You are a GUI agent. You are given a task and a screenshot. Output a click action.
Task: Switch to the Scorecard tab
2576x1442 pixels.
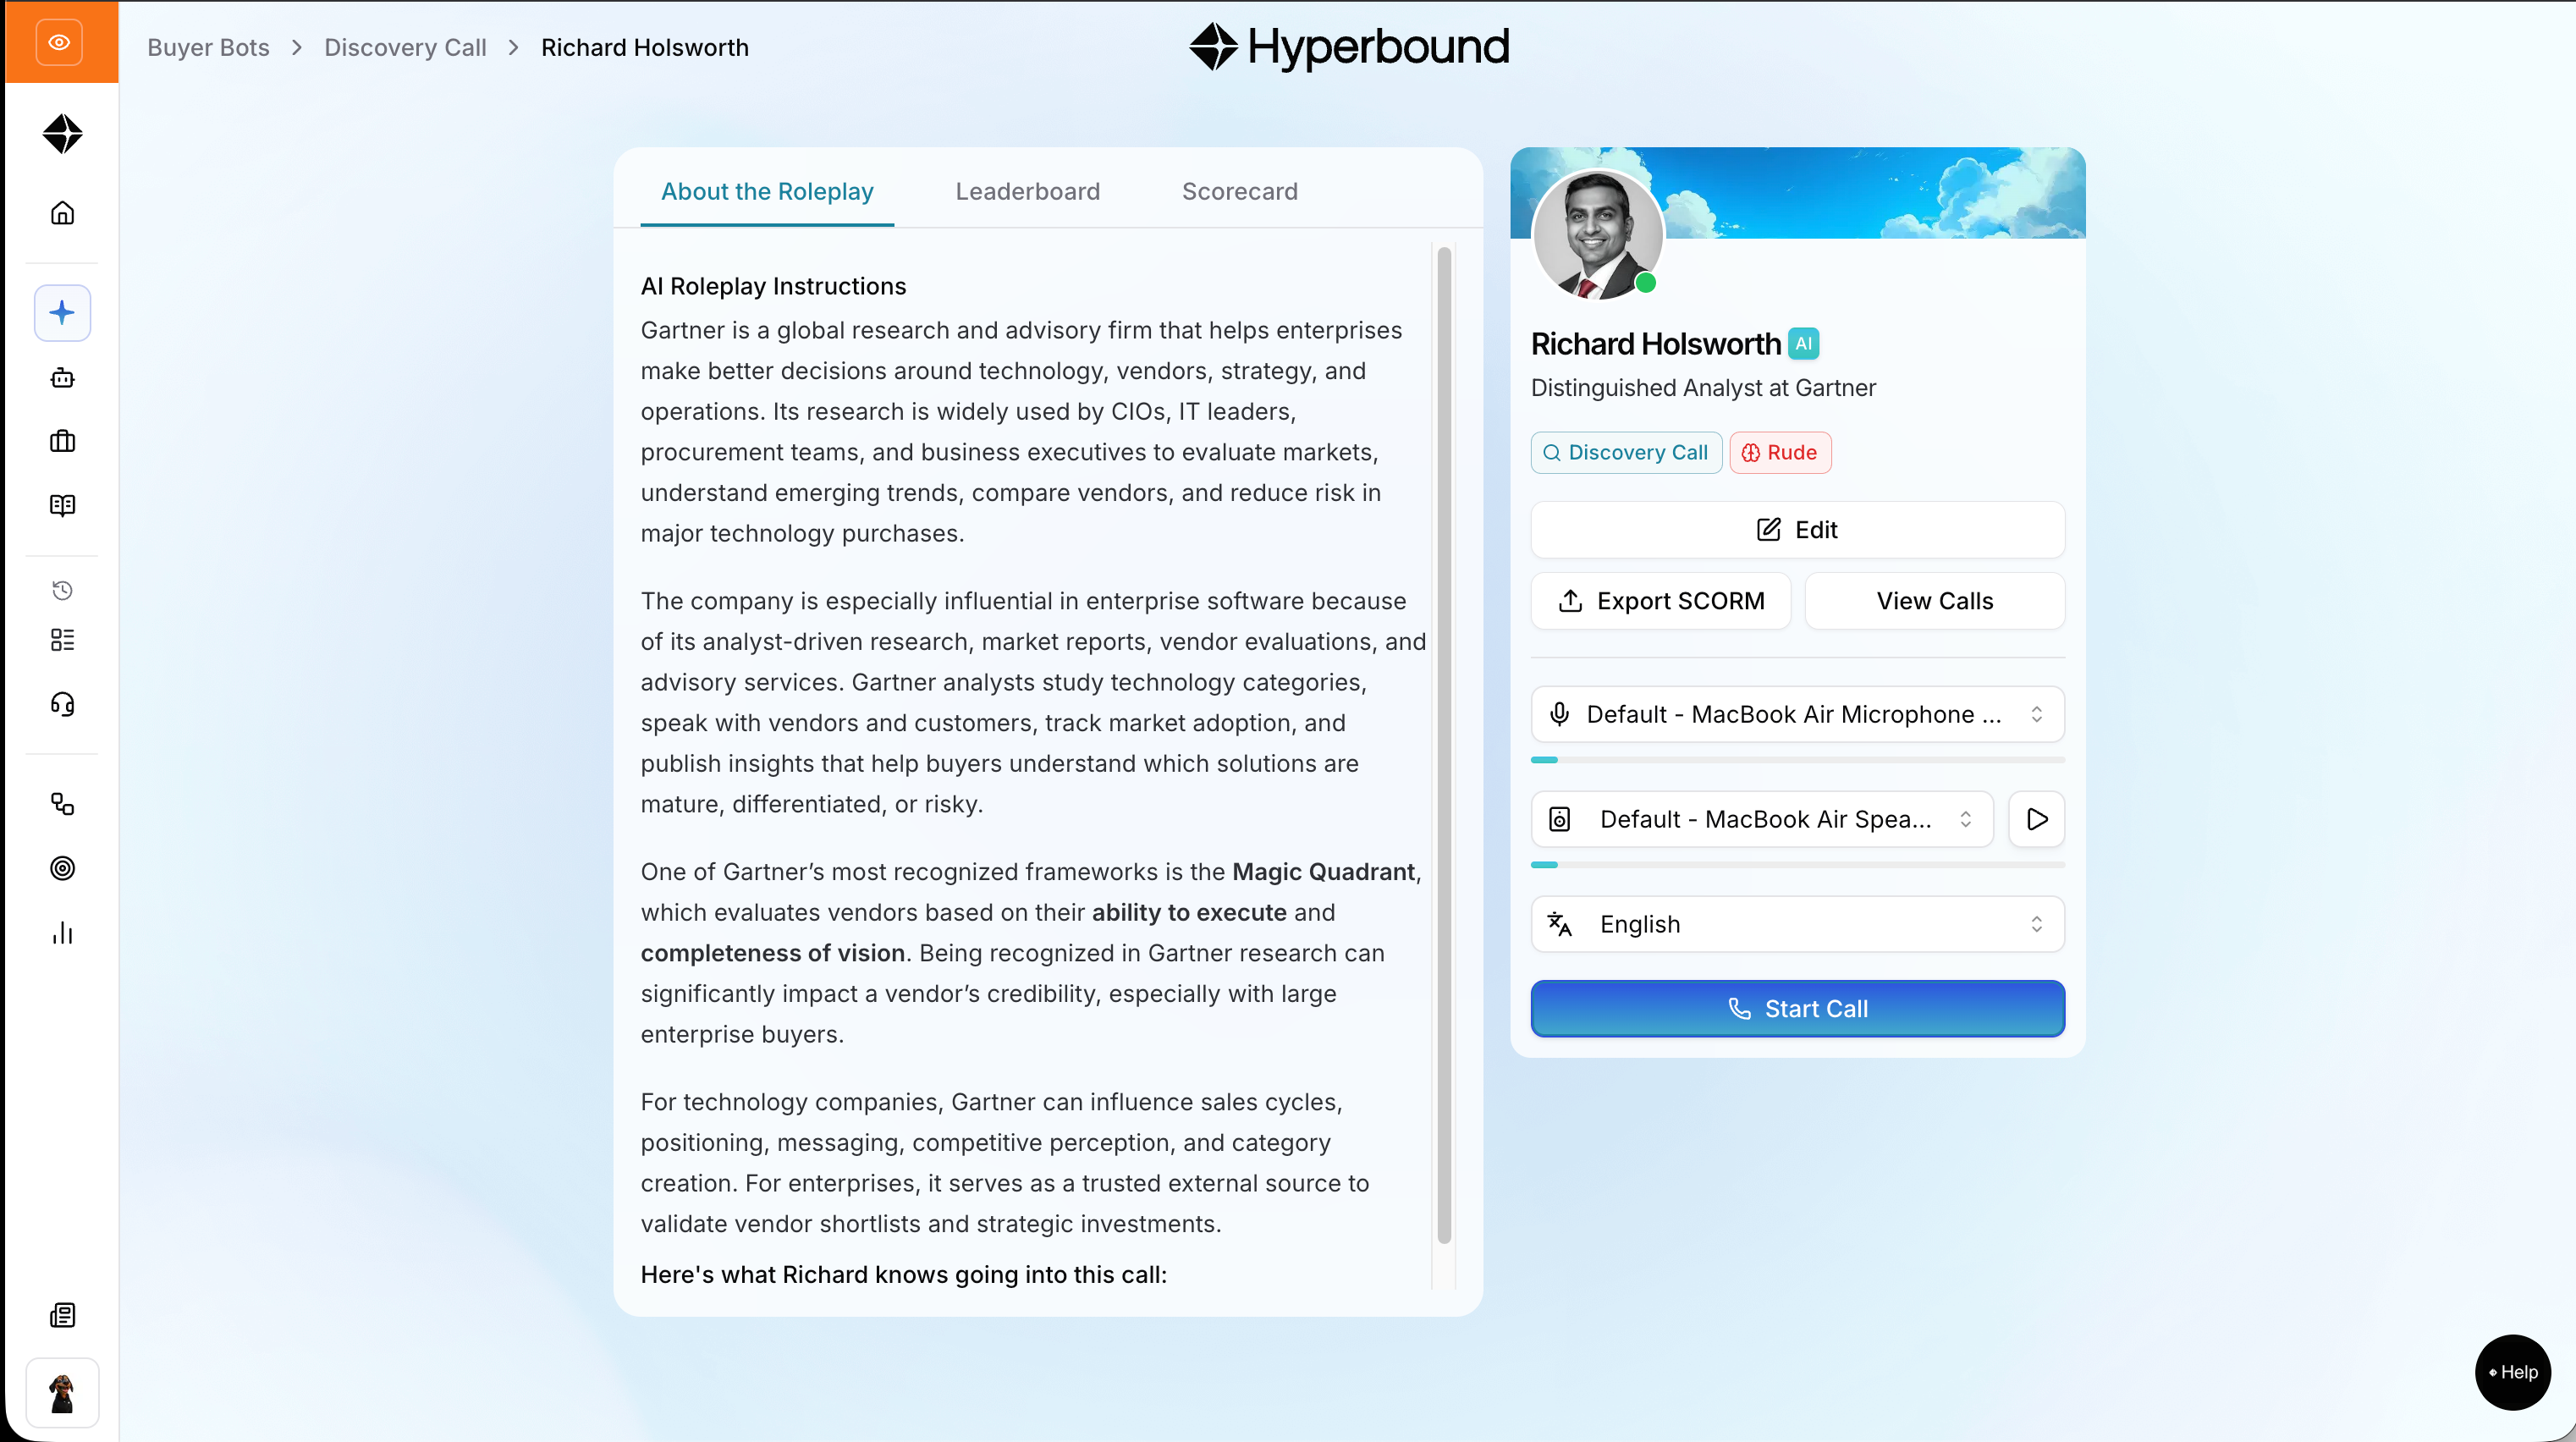pos(1239,191)
